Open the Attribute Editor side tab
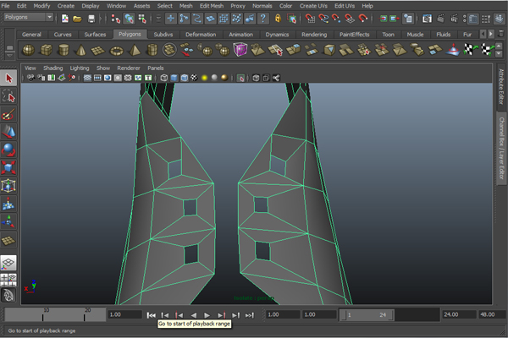 click(x=501, y=87)
